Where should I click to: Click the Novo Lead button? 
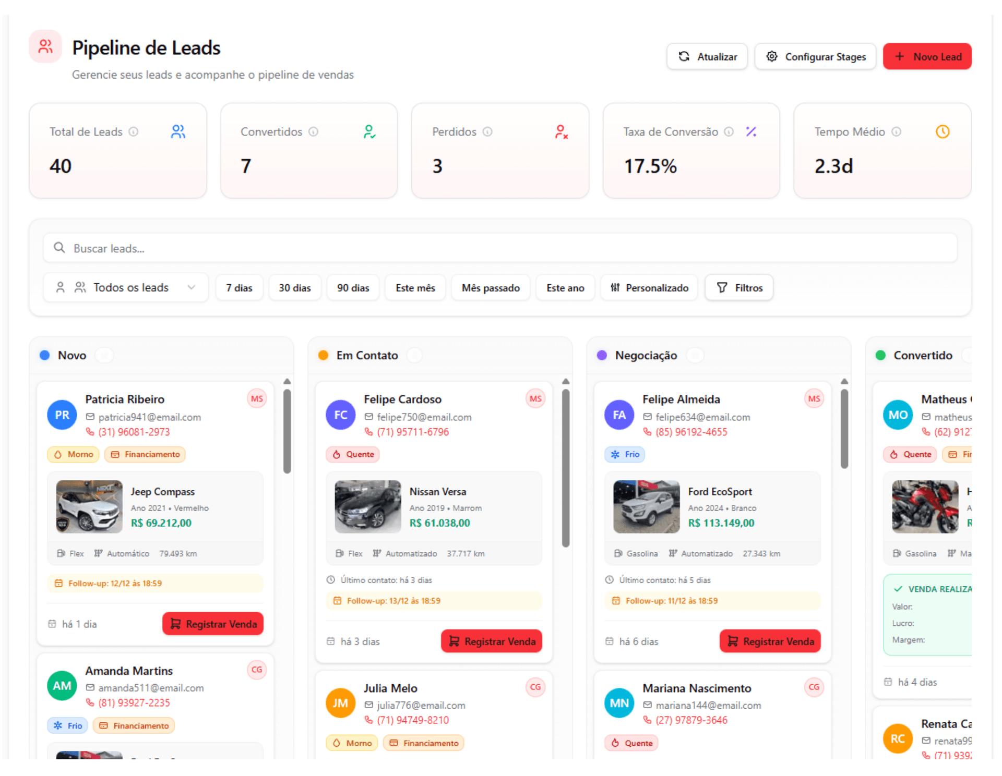click(x=927, y=56)
